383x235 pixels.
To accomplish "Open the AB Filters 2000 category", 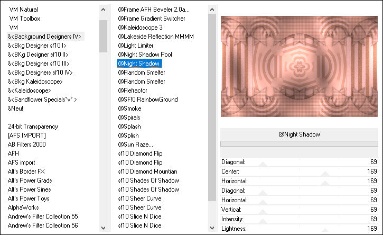I will click(26, 144).
